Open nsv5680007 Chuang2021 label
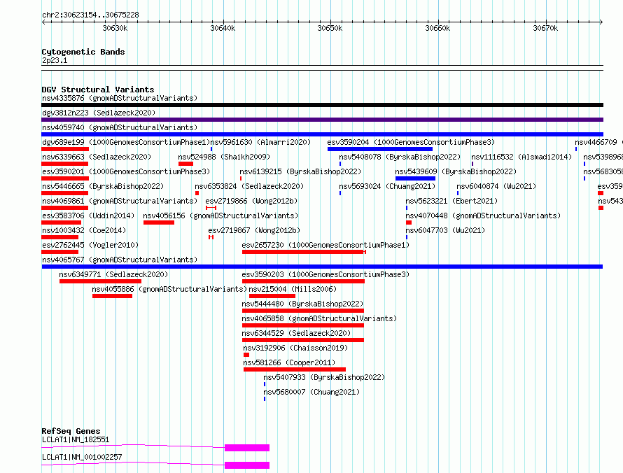This screenshot has height=473, width=623. [x=311, y=392]
